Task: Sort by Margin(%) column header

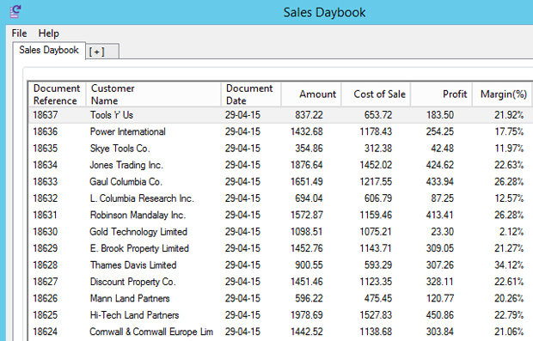Action: 503,94
